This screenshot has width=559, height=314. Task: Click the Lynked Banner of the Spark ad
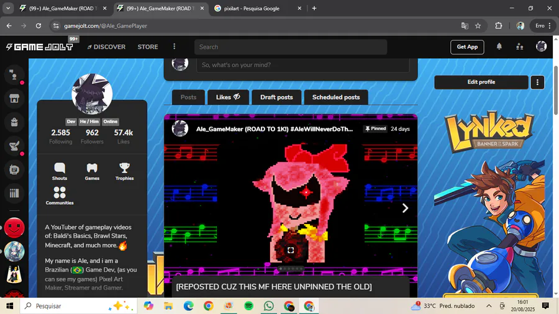[489, 204]
